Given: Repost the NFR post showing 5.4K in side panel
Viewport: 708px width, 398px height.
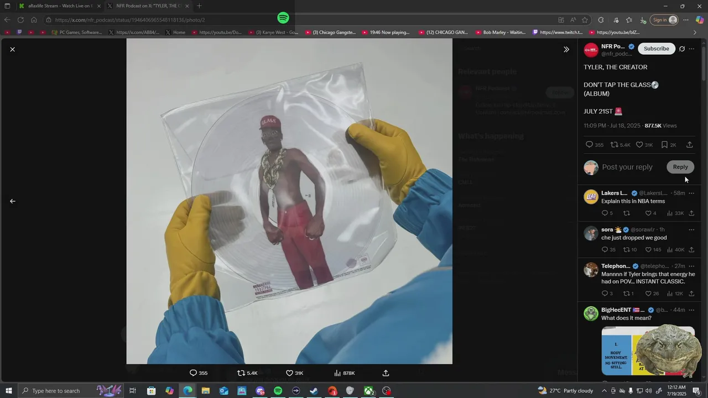Looking at the screenshot, I should point(619,145).
